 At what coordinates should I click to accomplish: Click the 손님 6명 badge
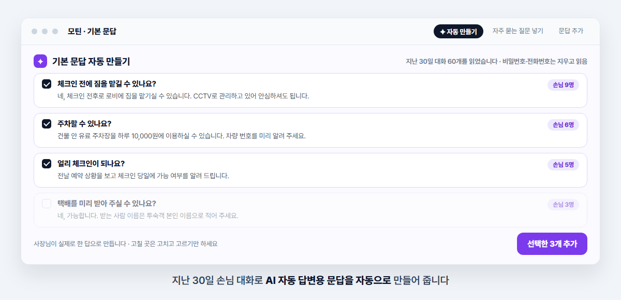[x=563, y=125]
